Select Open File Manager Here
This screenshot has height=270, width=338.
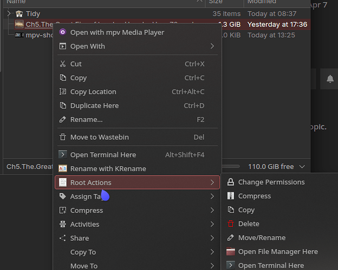(x=279, y=252)
